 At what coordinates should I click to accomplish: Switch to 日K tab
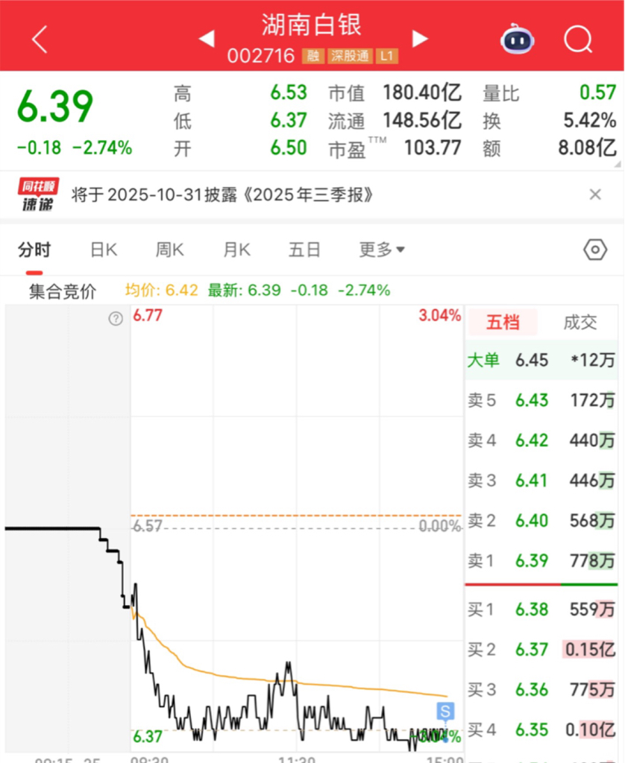(104, 250)
